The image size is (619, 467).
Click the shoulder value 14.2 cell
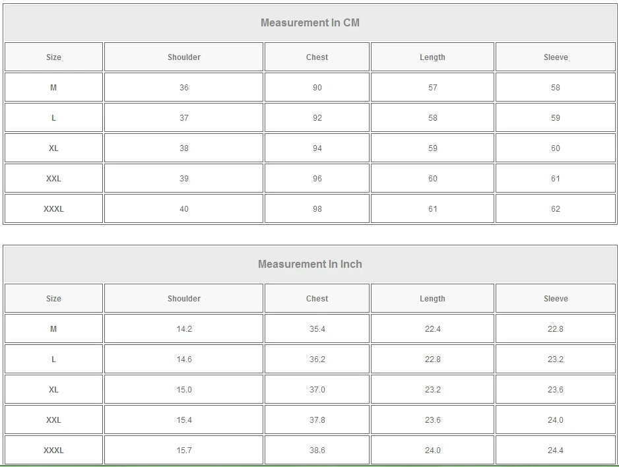184,329
